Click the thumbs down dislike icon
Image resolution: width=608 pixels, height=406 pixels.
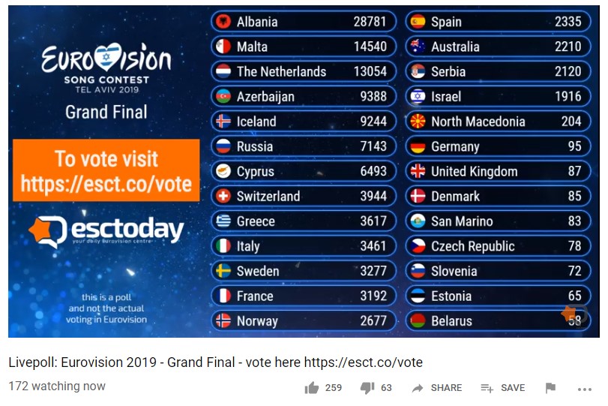coord(367,388)
